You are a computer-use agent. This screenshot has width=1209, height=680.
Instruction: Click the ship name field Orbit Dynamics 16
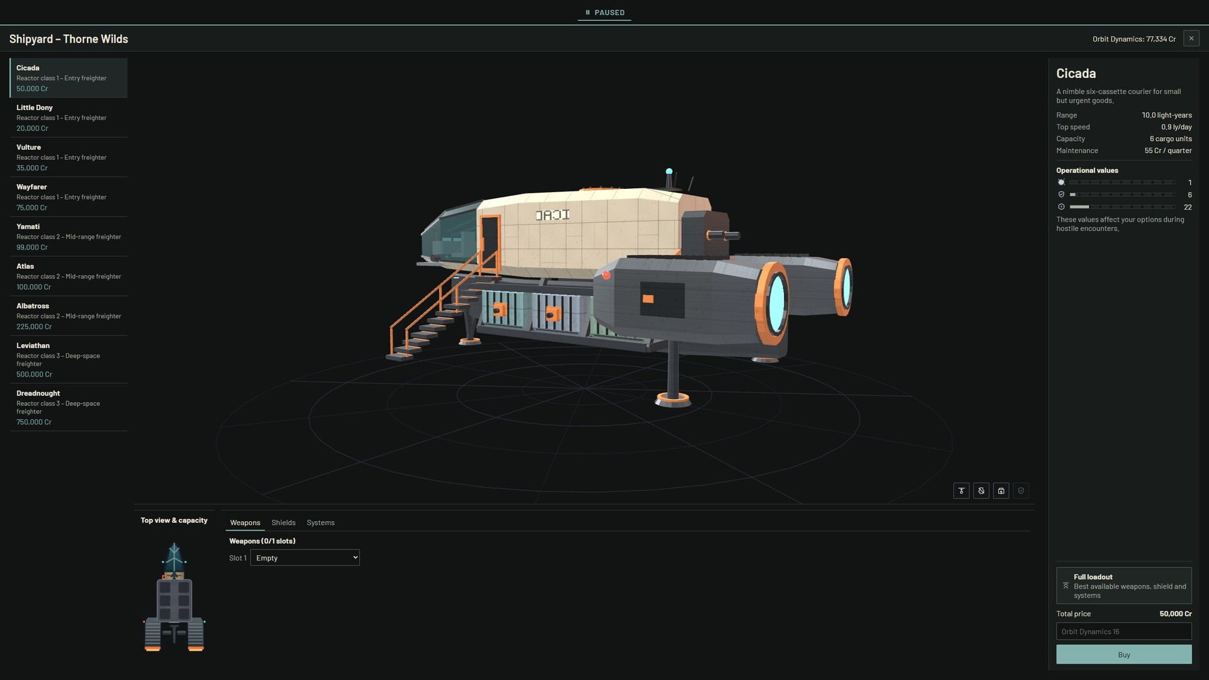1123,632
